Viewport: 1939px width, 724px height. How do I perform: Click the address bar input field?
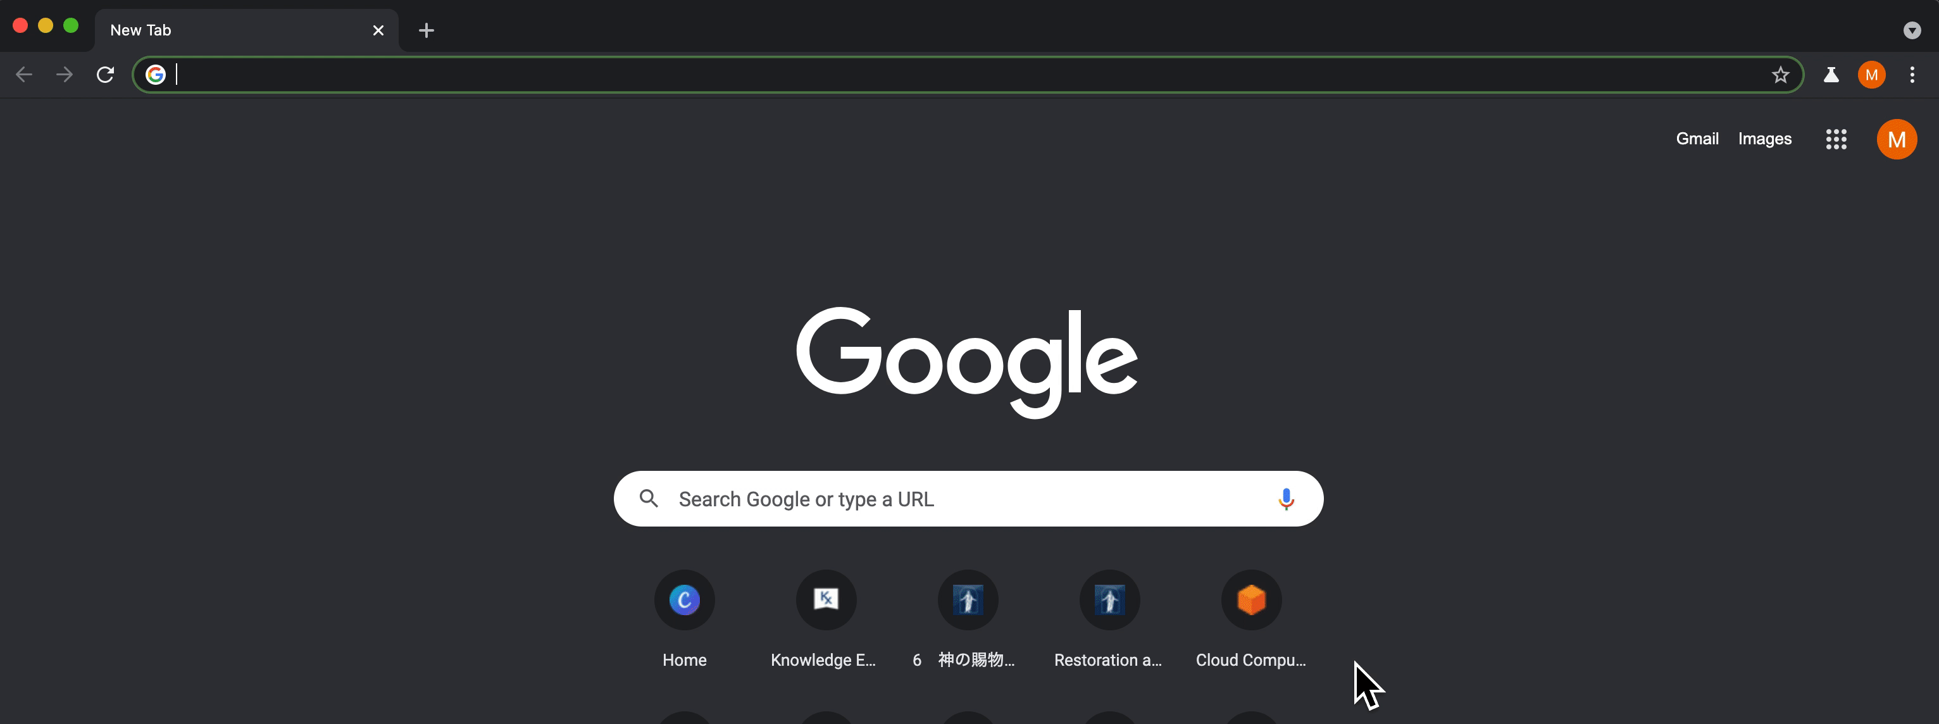point(968,74)
